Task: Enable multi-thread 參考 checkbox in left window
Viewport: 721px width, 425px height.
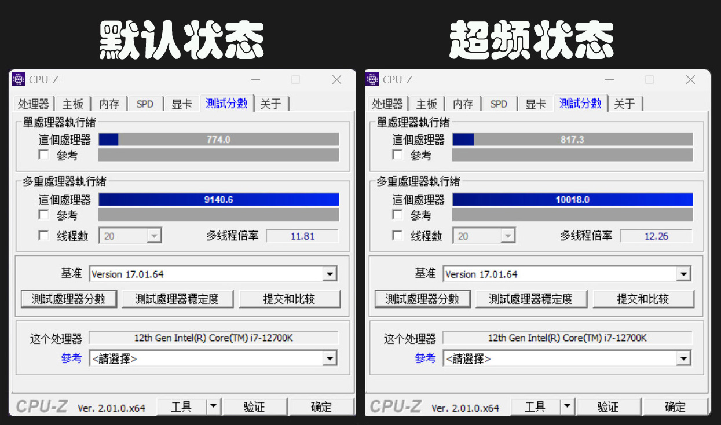Action: coord(43,215)
